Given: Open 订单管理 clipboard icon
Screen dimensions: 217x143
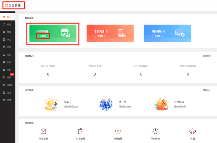Looking at the screenshot, I should click(80, 131).
